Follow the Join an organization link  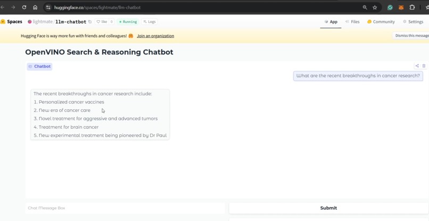[155, 36]
